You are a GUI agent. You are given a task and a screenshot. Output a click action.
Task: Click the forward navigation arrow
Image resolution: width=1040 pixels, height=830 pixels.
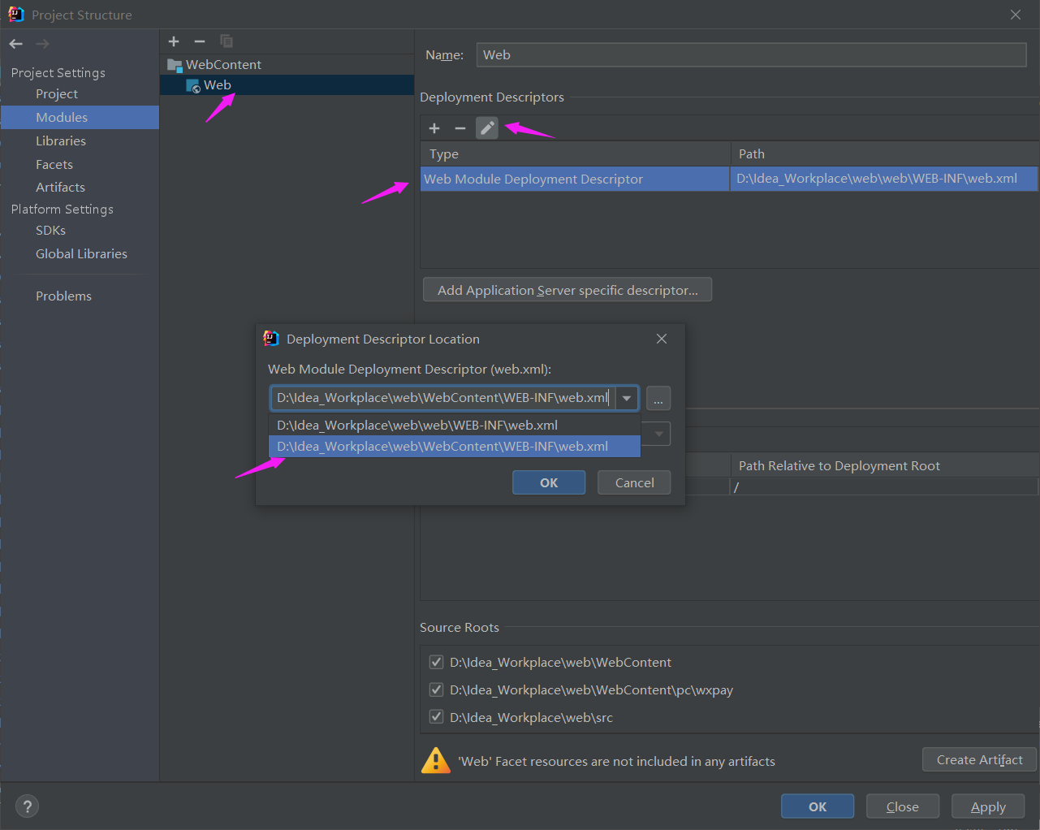coord(42,44)
